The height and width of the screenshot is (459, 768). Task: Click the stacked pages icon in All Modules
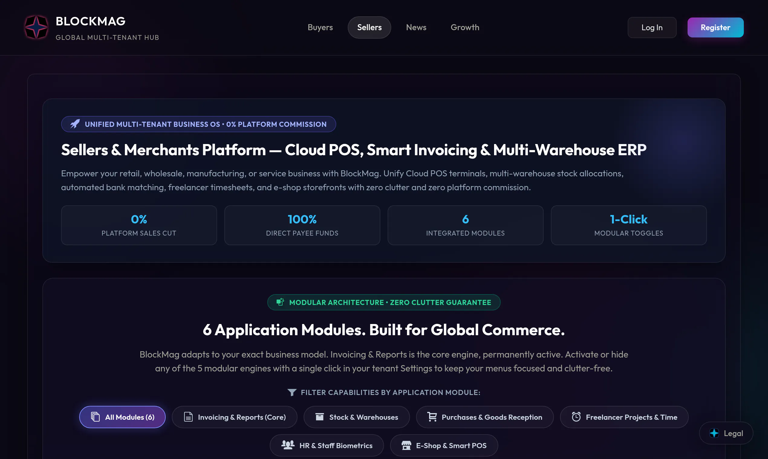pyautogui.click(x=95, y=417)
